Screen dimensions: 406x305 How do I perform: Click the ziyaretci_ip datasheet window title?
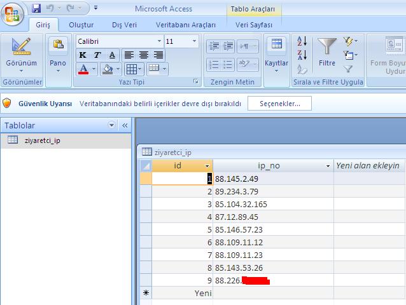[x=172, y=152]
